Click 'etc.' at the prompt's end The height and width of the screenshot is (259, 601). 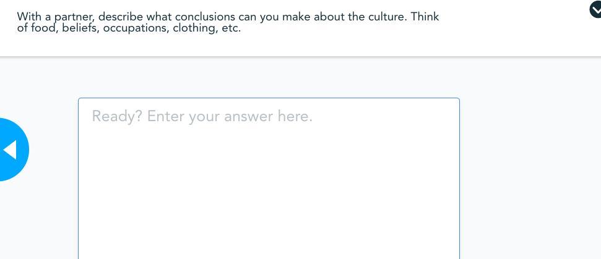click(231, 28)
